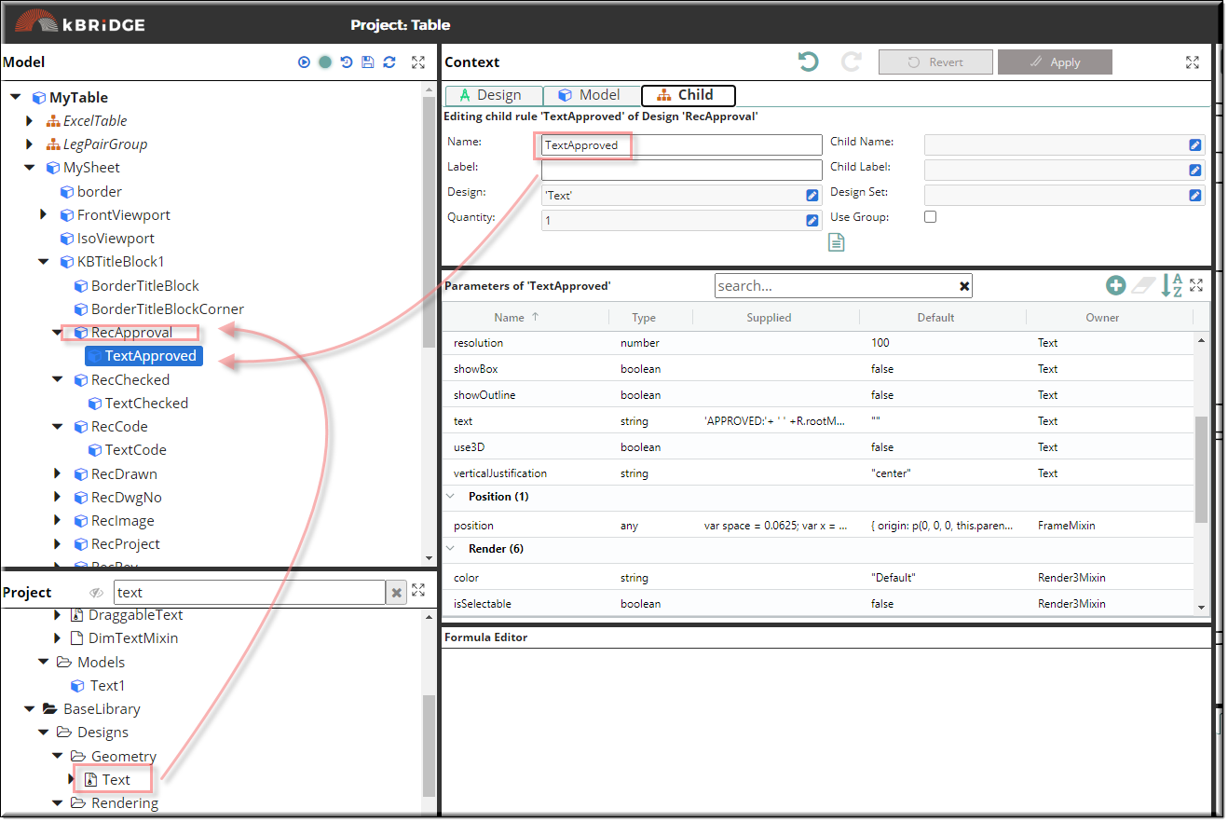This screenshot has width=1228, height=822.
Task: Click the green status circle in Model toolbar
Action: click(325, 62)
